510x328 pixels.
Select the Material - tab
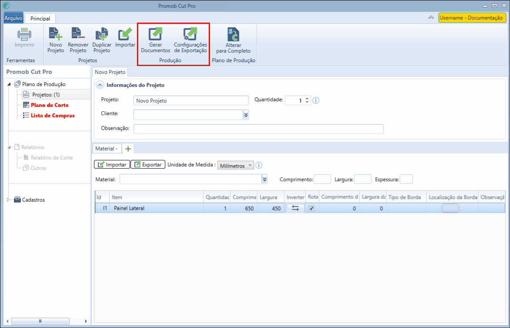point(107,149)
